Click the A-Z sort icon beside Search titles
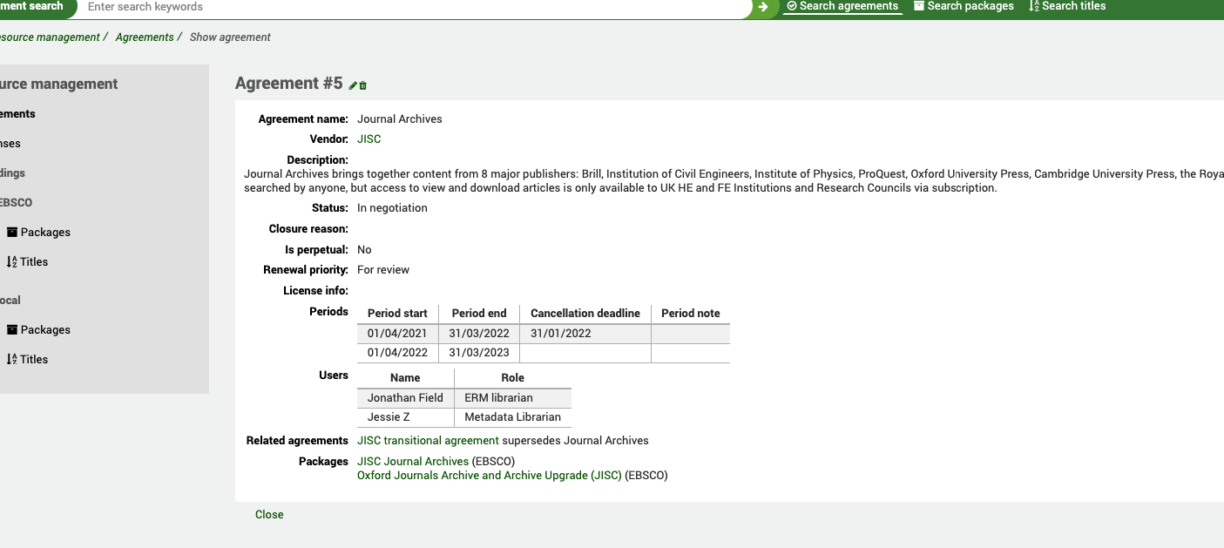Screen dimensions: 1224x548 pos(1036,6)
